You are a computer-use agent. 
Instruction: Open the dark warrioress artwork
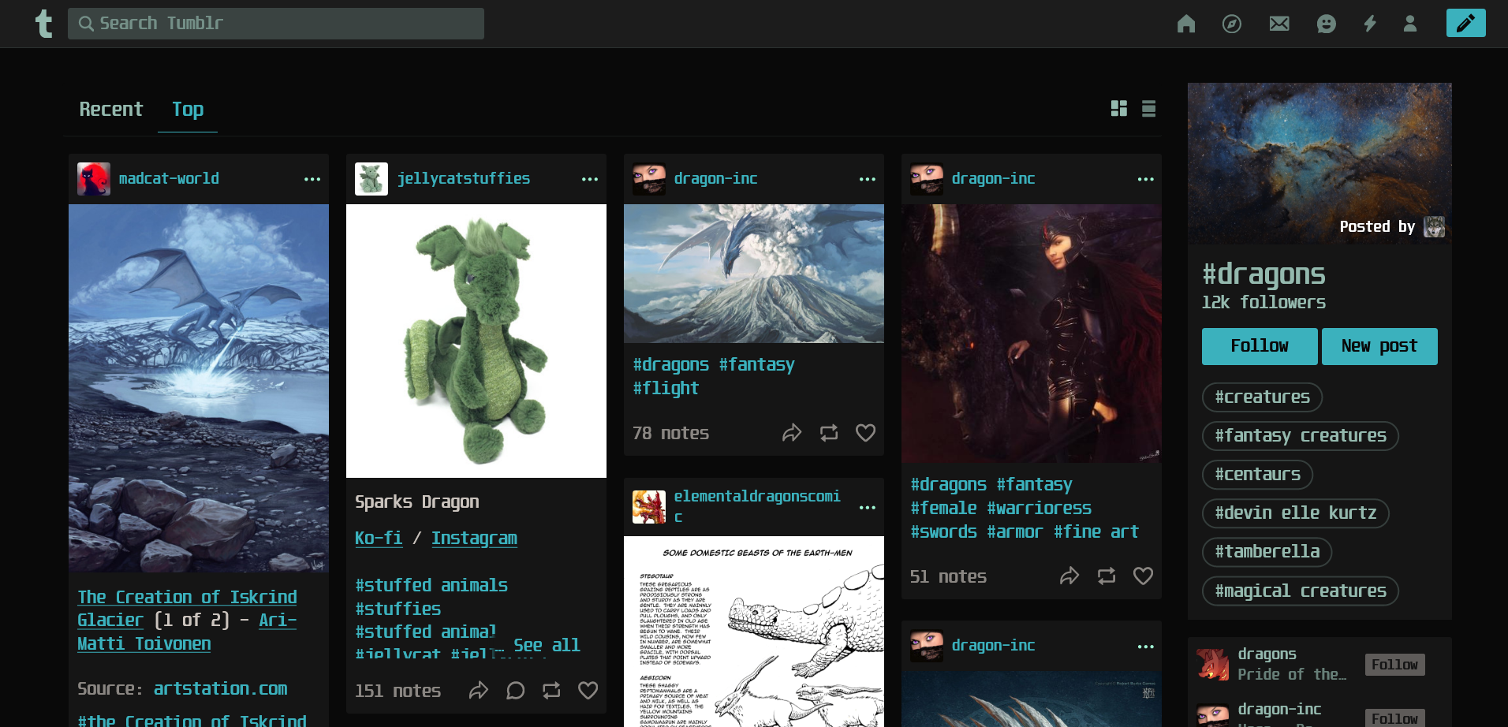1032,334
